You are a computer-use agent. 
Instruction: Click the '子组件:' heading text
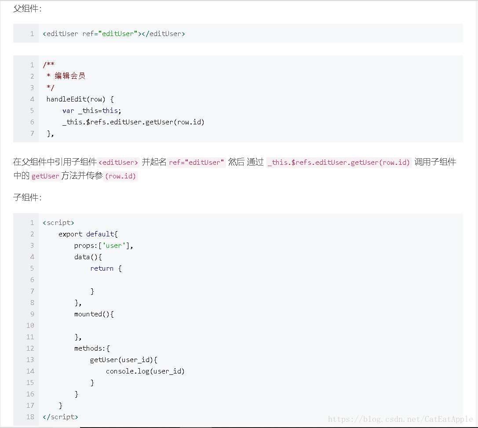click(x=27, y=197)
